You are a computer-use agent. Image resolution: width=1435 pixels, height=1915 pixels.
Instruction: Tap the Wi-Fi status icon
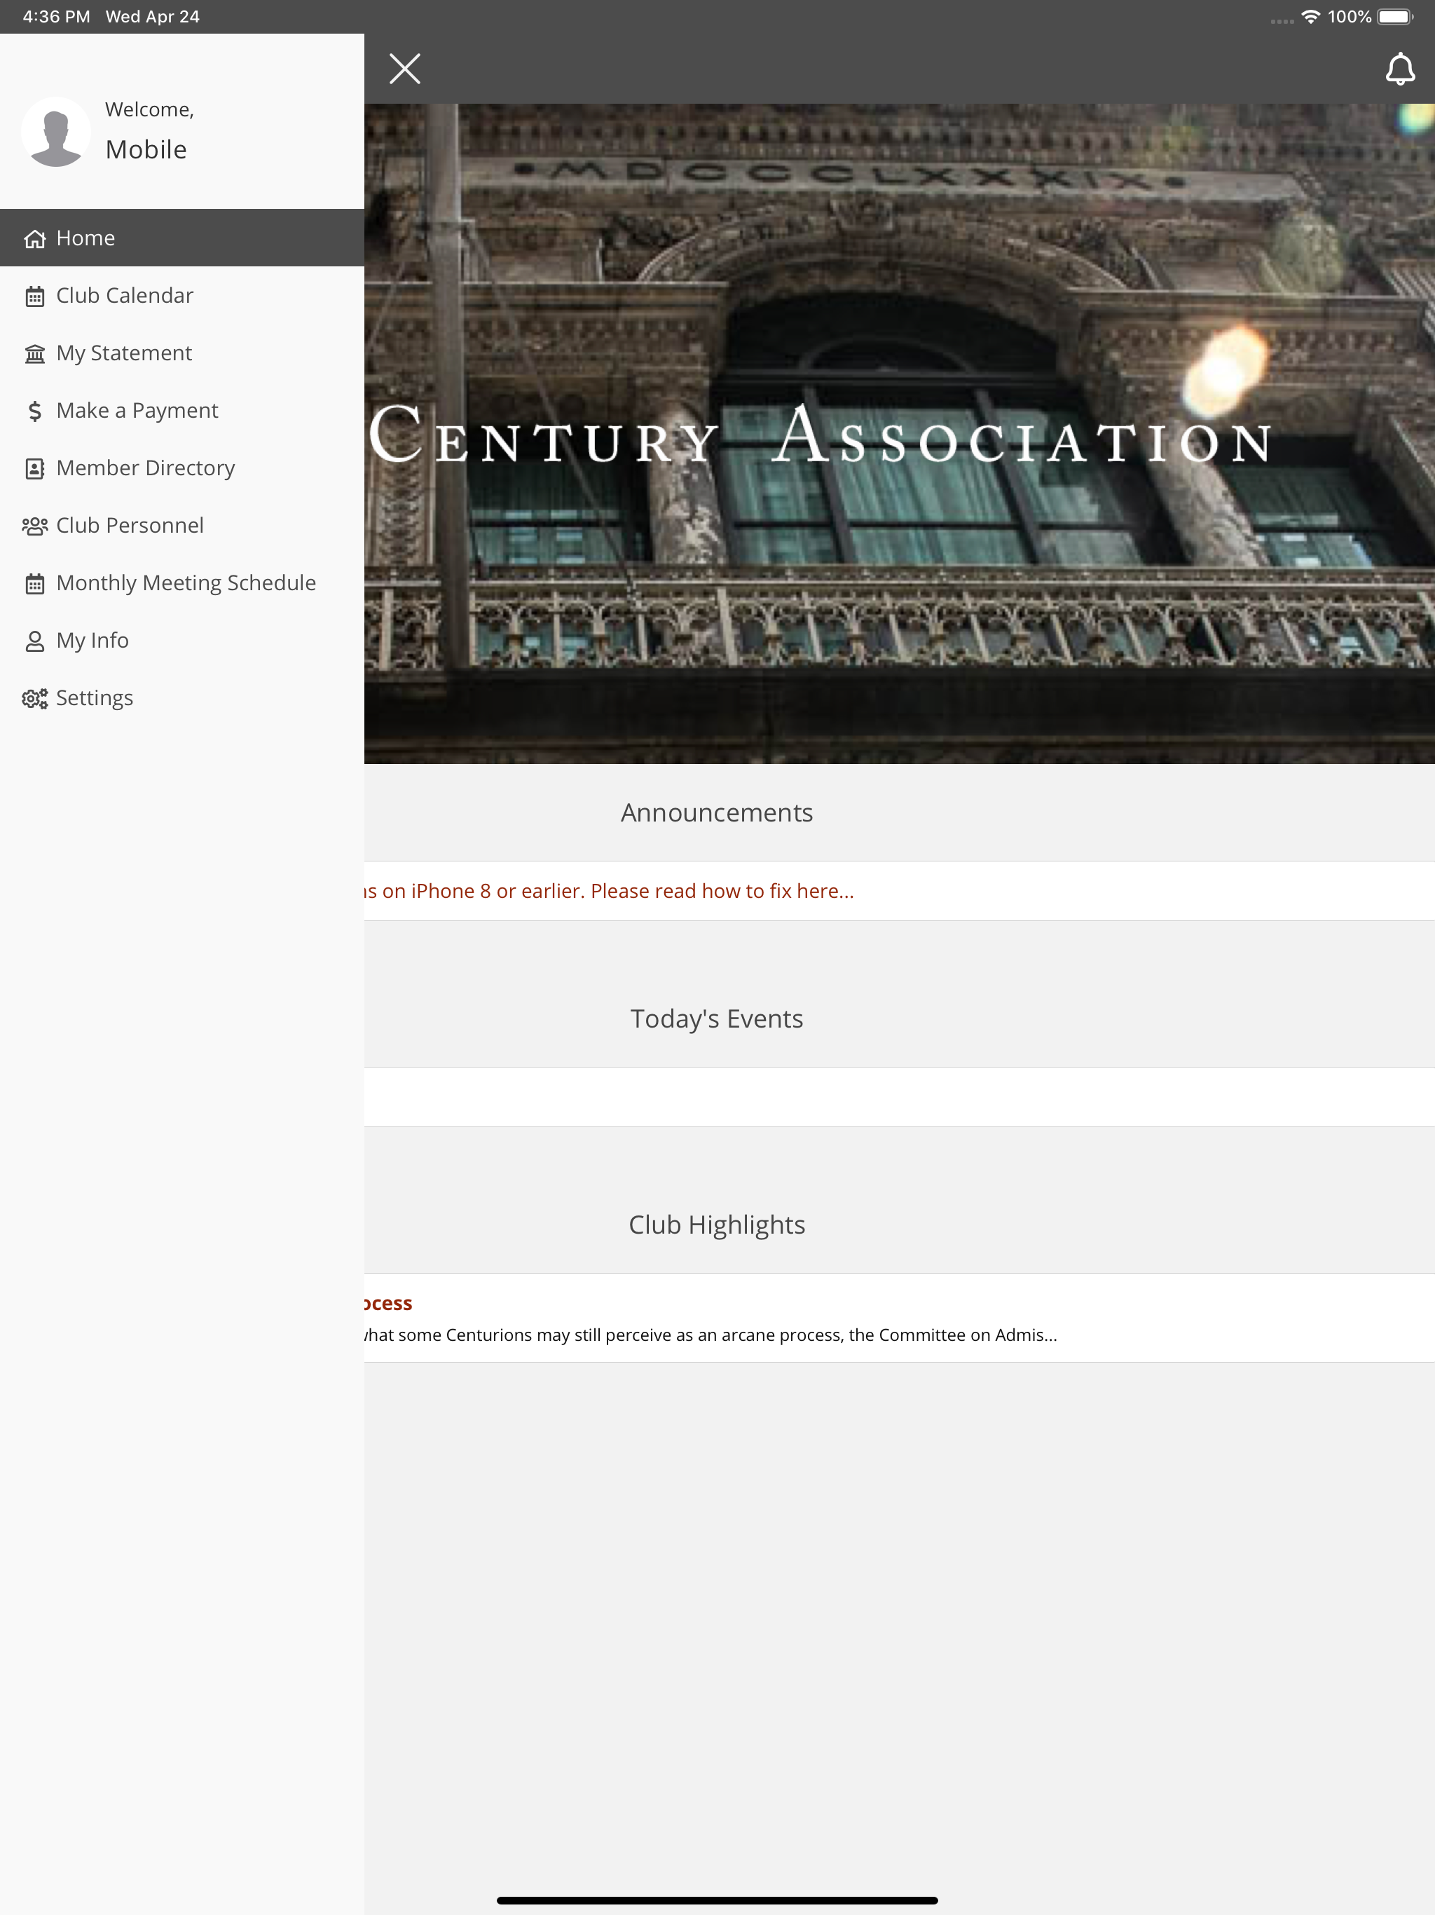(x=1310, y=16)
